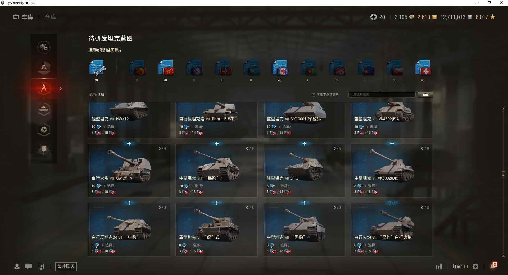Click scrollbar up arrow on blueprint list
Viewport: 508px width, 275px height.
point(503,109)
